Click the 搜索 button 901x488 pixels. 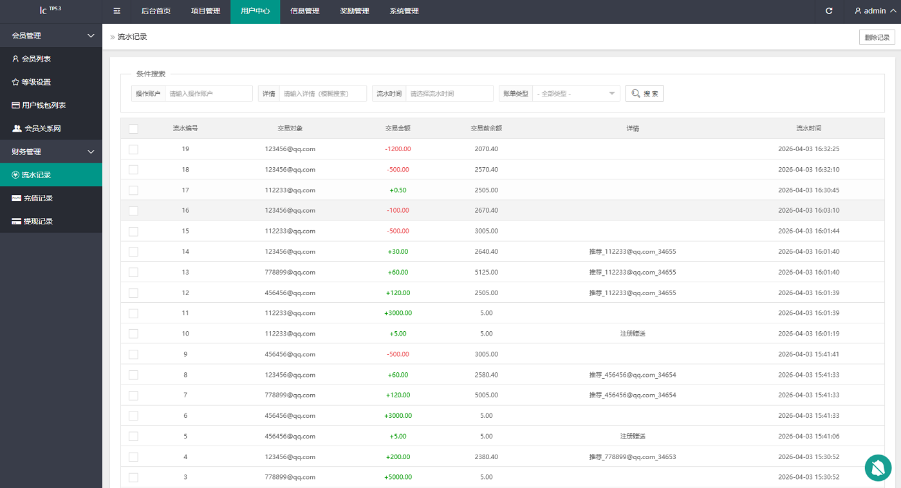tap(644, 94)
